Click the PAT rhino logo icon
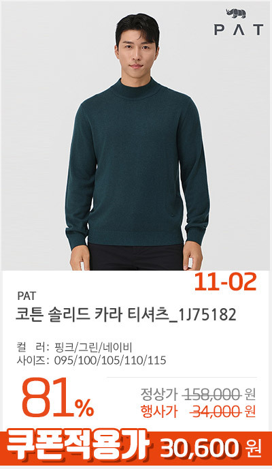The image size is (272, 469). (236, 14)
